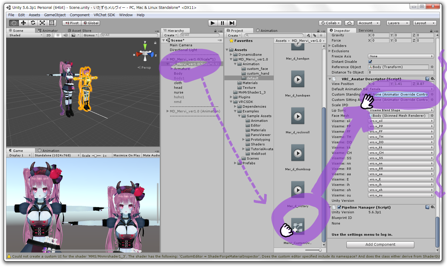The image size is (447, 267).
Task: Click the Hierarchy search field
Action: tap(200, 35)
